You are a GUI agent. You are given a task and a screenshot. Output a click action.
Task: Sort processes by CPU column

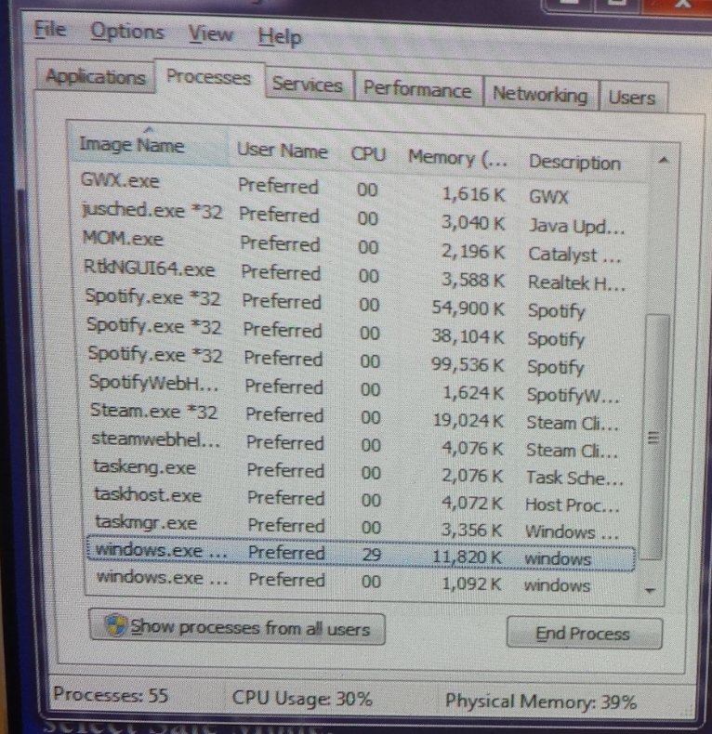(x=368, y=154)
